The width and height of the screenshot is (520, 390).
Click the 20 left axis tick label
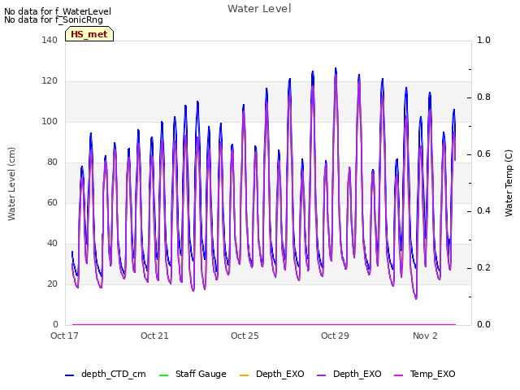[x=52, y=284]
